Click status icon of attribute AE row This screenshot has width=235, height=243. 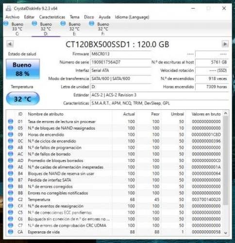point(11,167)
